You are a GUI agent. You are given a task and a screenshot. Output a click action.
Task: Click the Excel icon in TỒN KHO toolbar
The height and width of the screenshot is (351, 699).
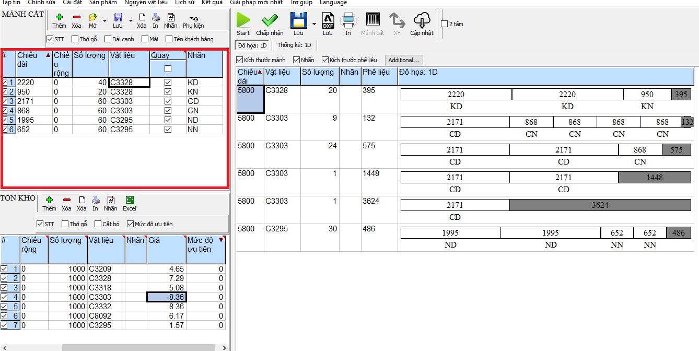[x=130, y=200]
